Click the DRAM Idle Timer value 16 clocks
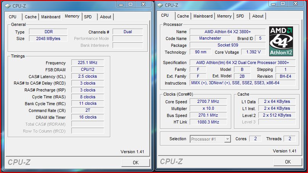 88,117
